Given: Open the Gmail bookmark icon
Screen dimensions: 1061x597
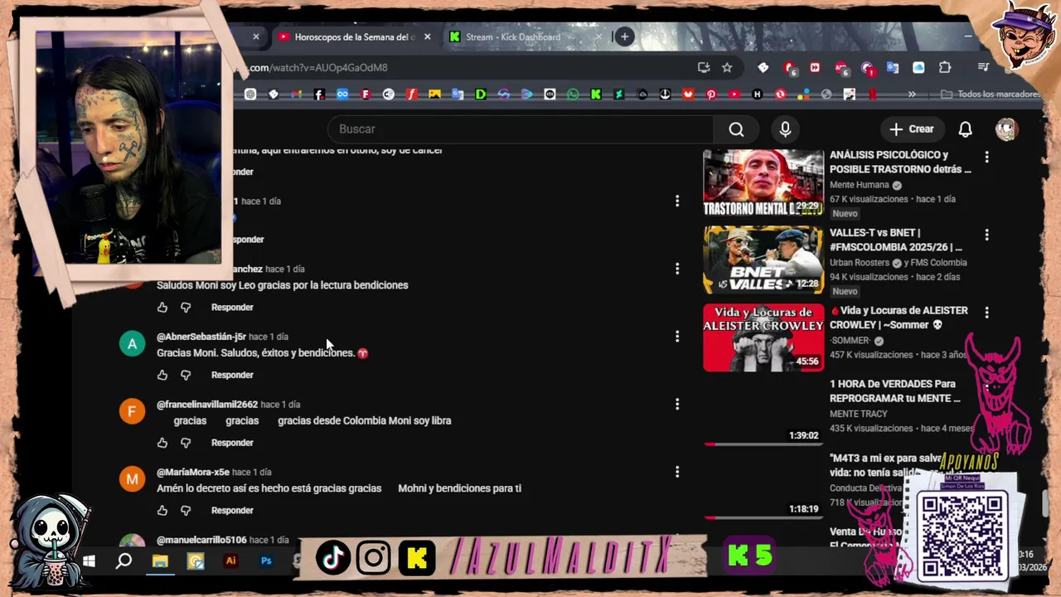Looking at the screenshot, I should coord(297,95).
